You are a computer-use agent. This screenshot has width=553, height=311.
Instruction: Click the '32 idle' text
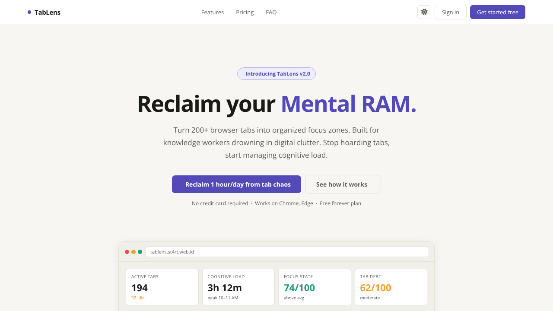(138, 298)
